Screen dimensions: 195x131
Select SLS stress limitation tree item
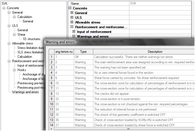click(x=30, y=52)
